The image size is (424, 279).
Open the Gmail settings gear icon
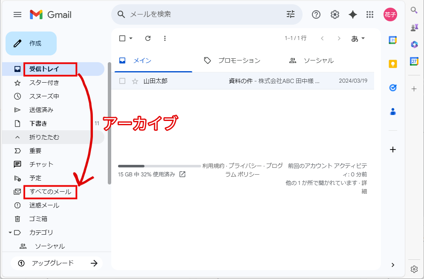click(335, 14)
